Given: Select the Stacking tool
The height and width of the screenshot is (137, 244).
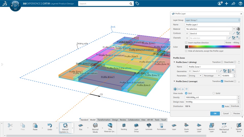Looking at the screenshot, I should tap(124, 127).
